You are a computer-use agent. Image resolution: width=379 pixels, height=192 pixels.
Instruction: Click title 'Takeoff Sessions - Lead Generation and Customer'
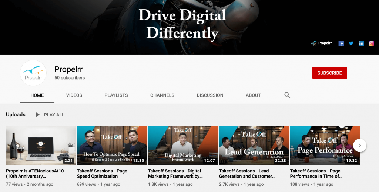tap(247, 174)
